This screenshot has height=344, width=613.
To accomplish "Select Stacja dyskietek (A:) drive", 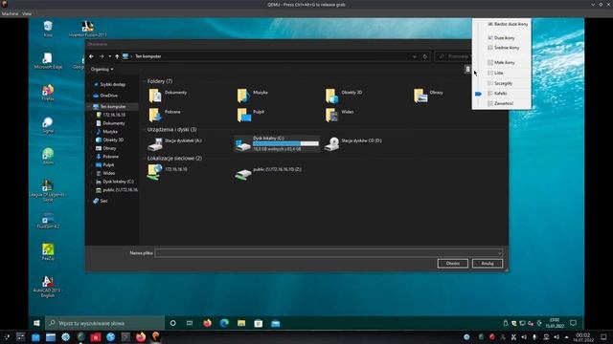I will 174,144.
